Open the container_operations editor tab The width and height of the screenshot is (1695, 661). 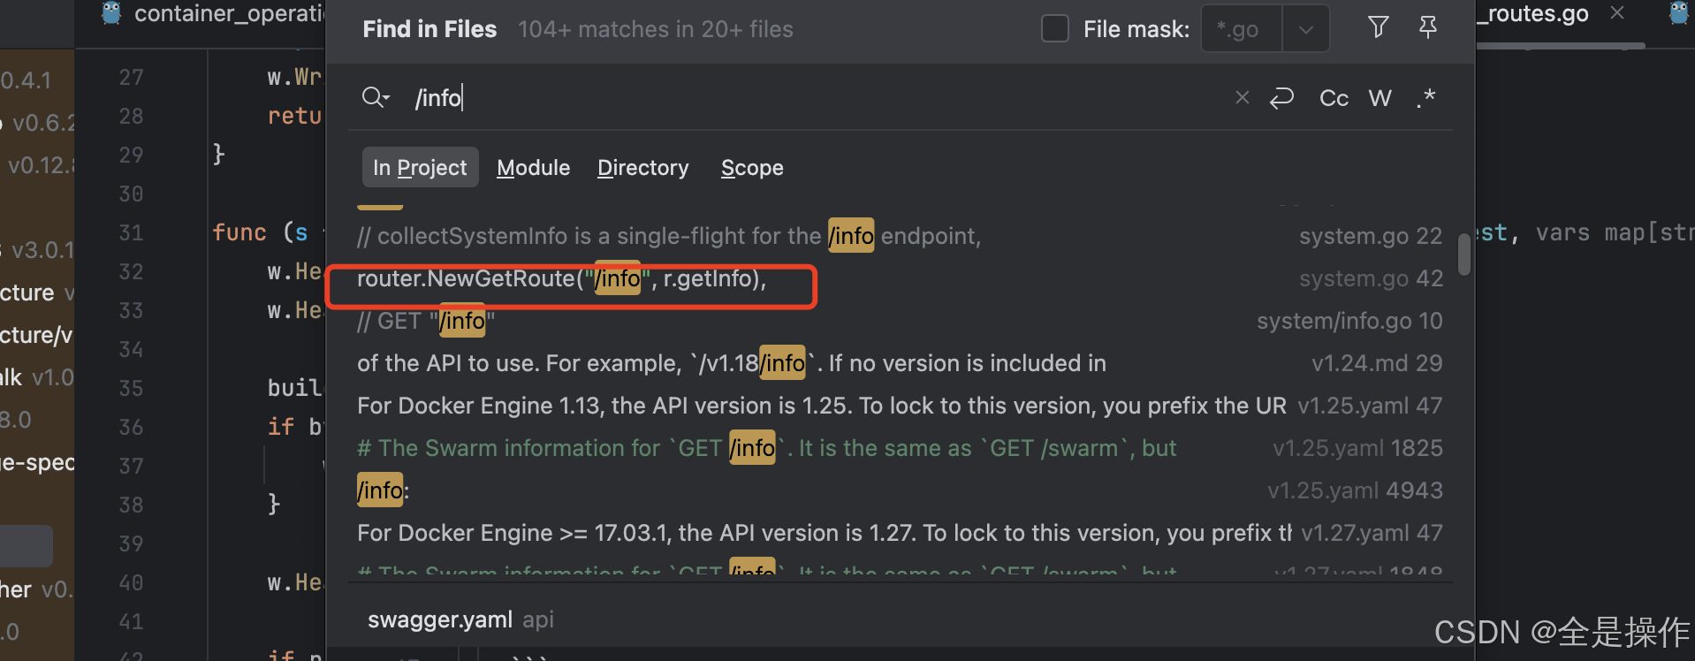(212, 14)
